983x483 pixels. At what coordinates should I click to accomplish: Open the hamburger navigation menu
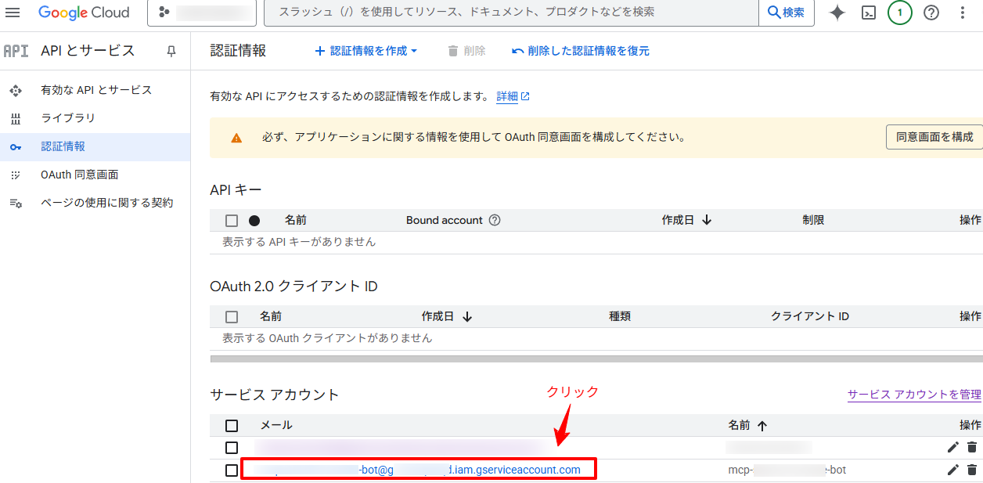tap(13, 13)
